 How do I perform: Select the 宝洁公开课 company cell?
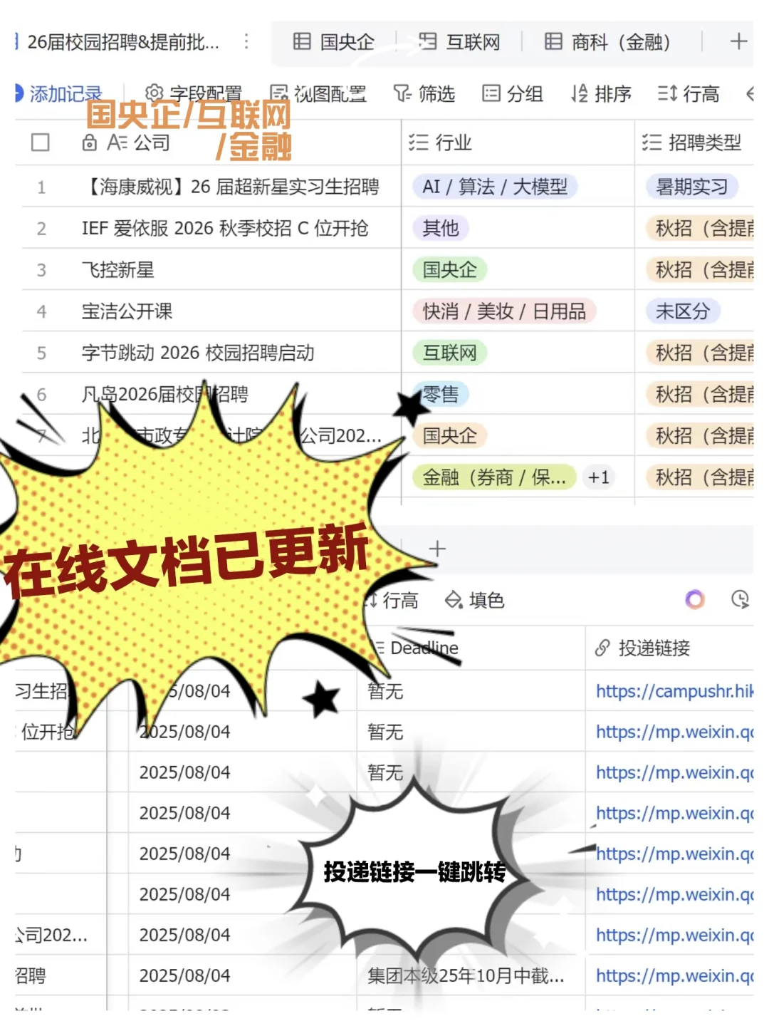127,311
